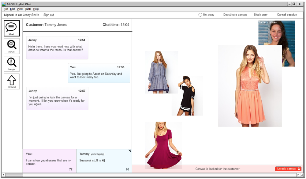Open the File menu
Viewport: 306px width, 179px height.
5,9
